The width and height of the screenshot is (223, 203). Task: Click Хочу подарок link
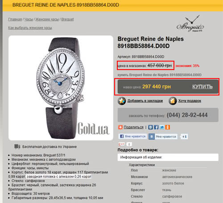[x=190, y=101]
